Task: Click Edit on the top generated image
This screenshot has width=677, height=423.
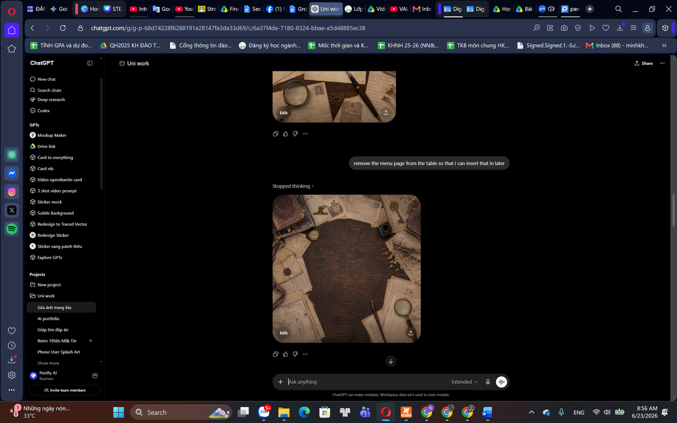Action: [283, 113]
